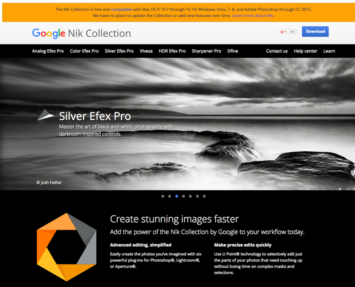Click the blue Download button
This screenshot has width=355, height=287.
coord(315,31)
